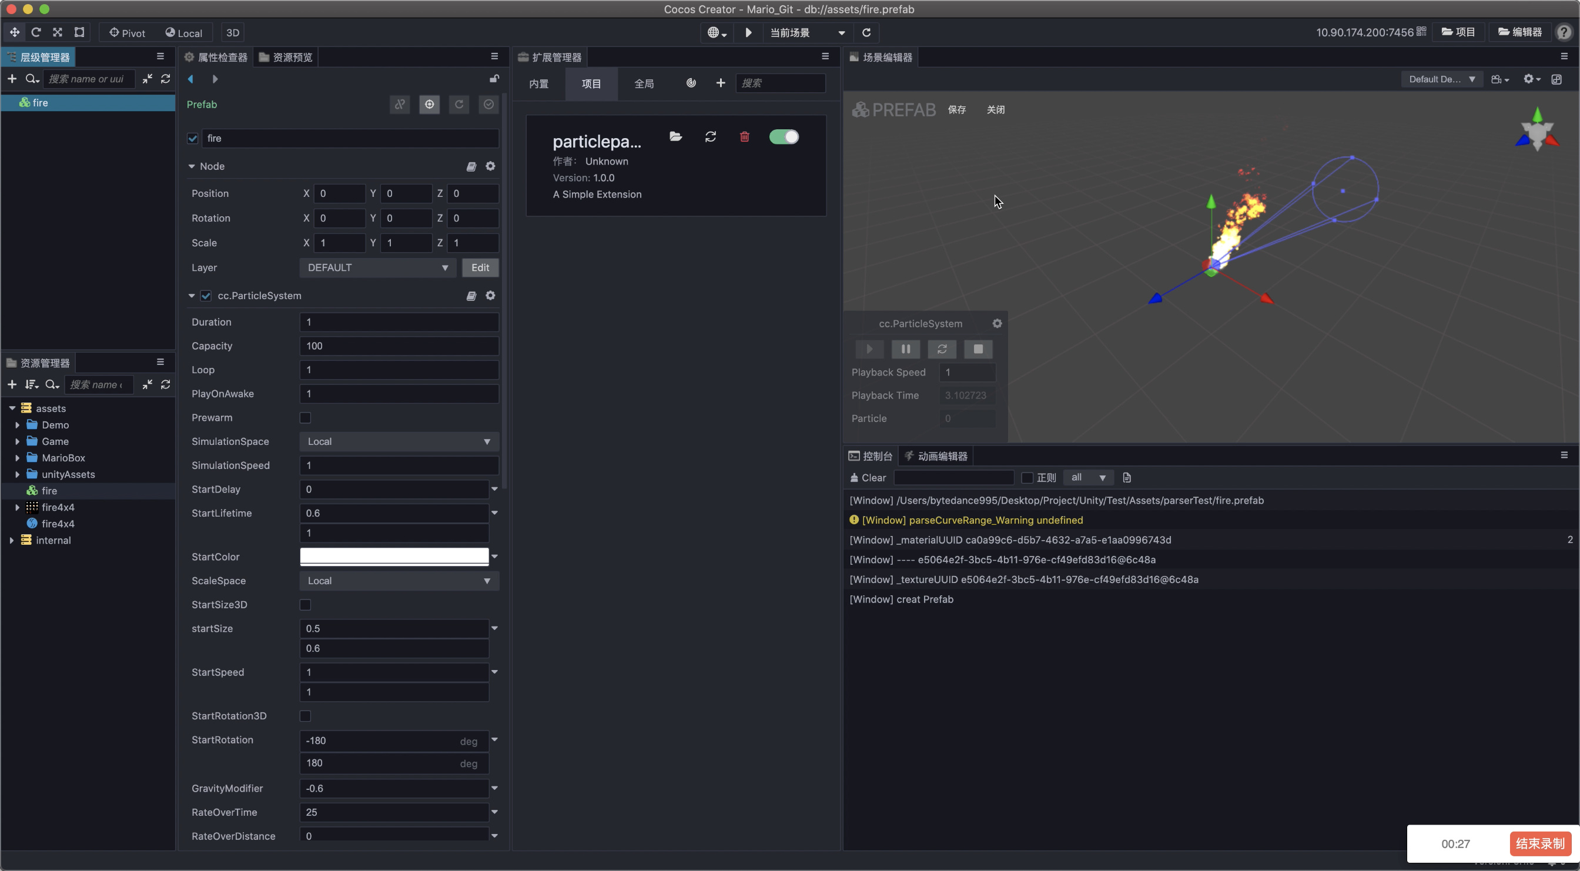Open the particlepa... extension folder
This screenshot has width=1580, height=871.
(675, 137)
